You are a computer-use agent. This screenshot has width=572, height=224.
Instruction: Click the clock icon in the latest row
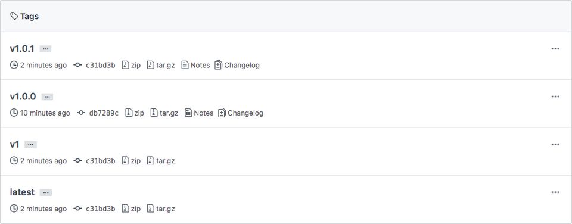click(14, 209)
